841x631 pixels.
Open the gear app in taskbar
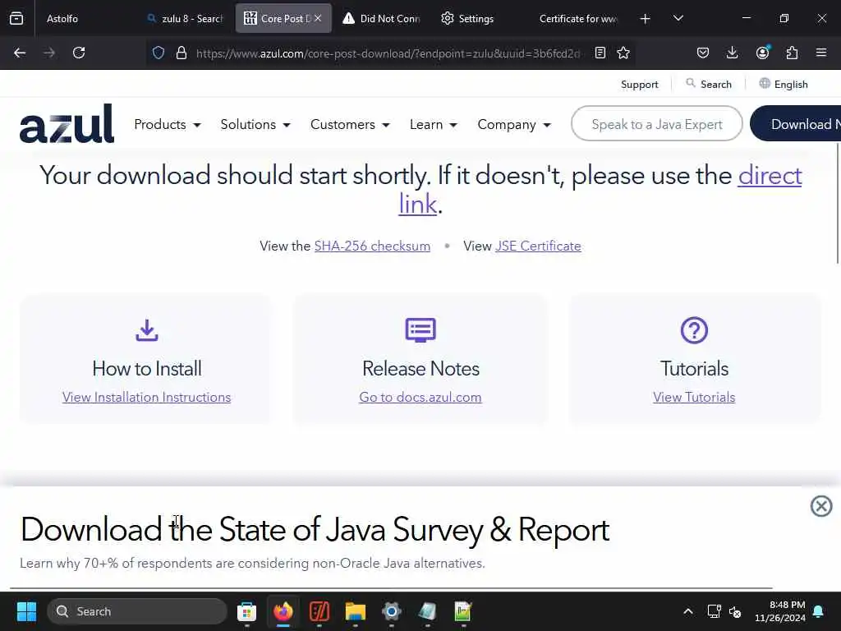(392, 611)
